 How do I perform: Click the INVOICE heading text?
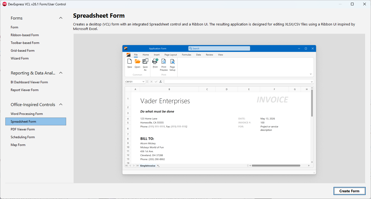(272, 100)
